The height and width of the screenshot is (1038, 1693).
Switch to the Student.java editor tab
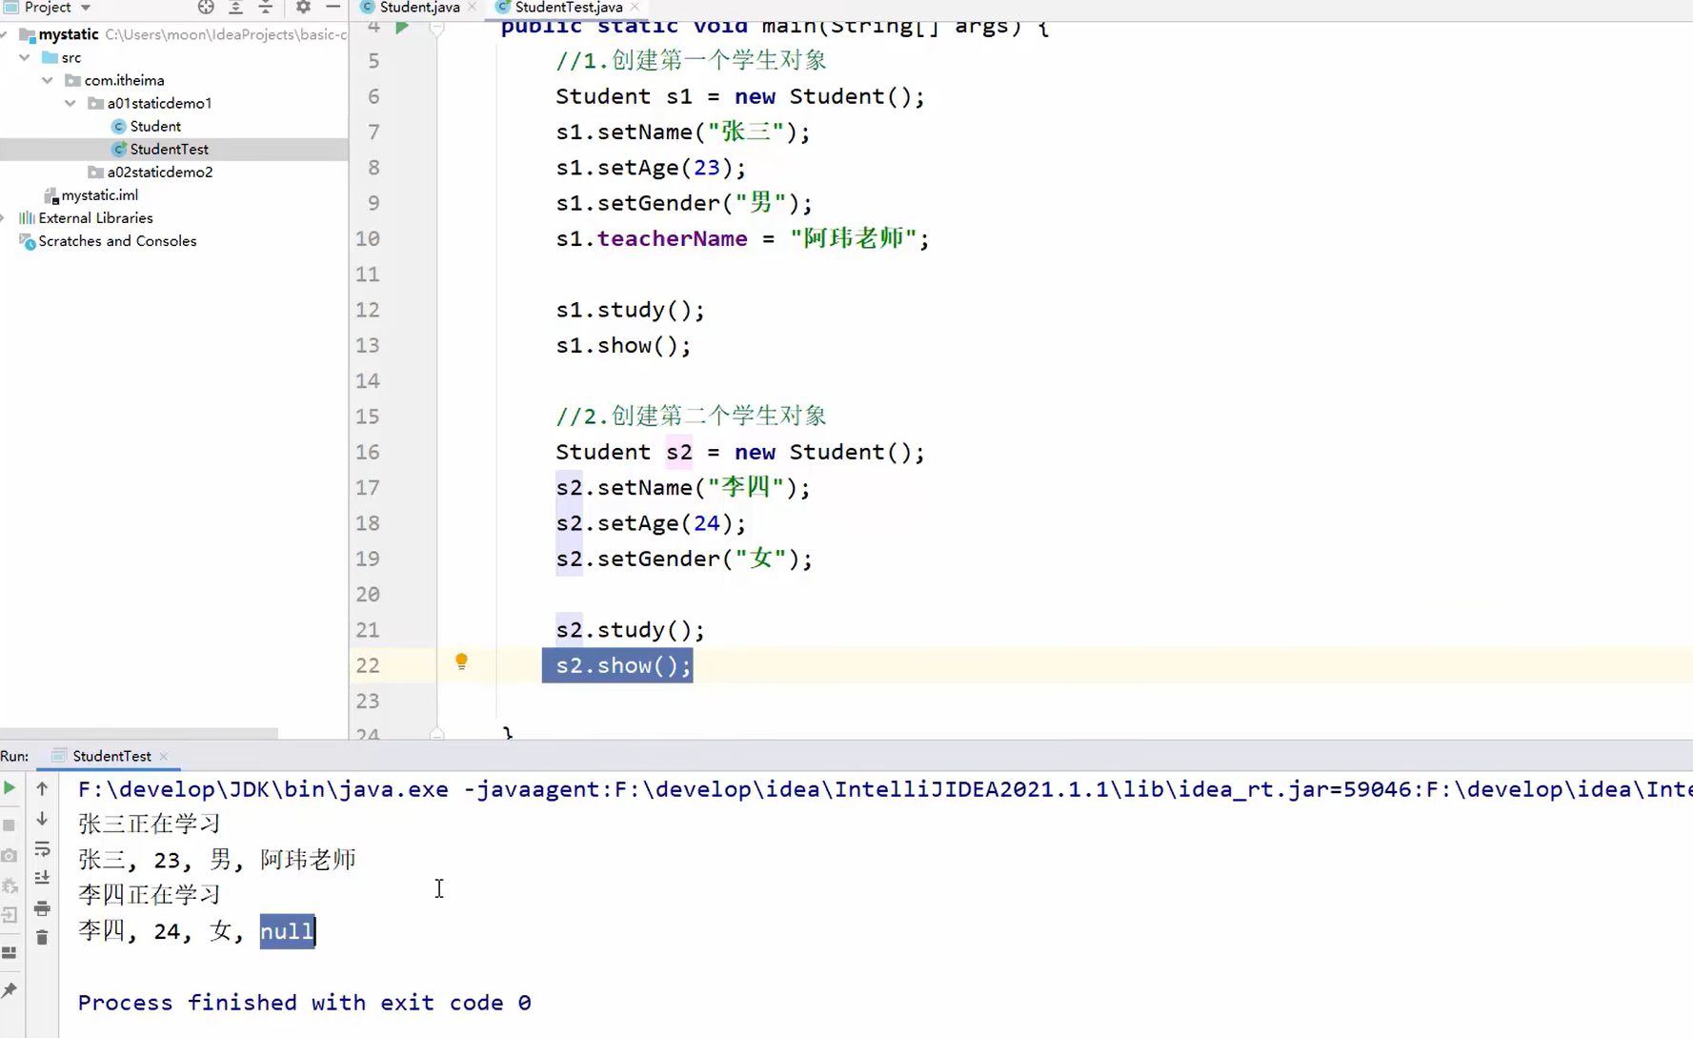click(x=417, y=7)
